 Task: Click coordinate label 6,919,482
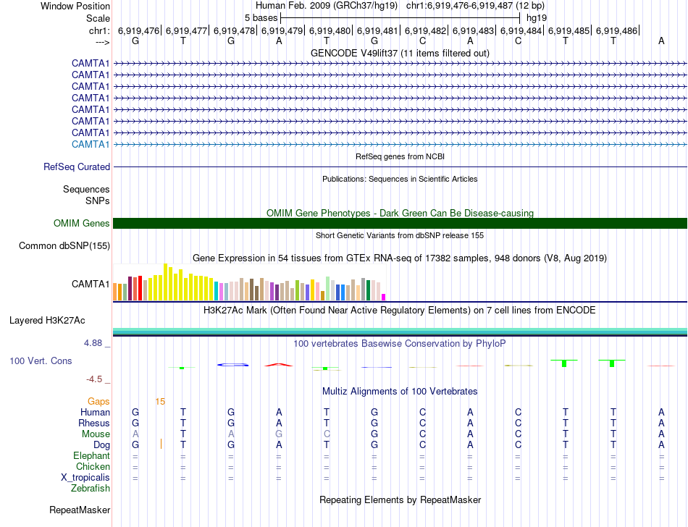[x=425, y=30]
